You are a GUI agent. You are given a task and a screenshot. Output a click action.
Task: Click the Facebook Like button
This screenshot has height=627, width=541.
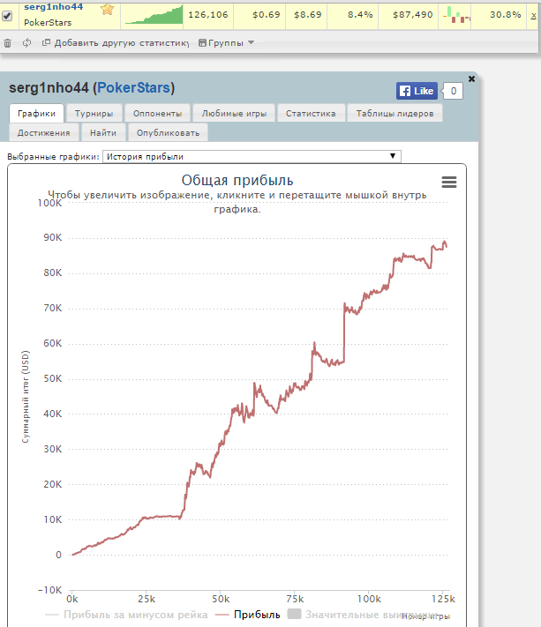[x=417, y=91]
